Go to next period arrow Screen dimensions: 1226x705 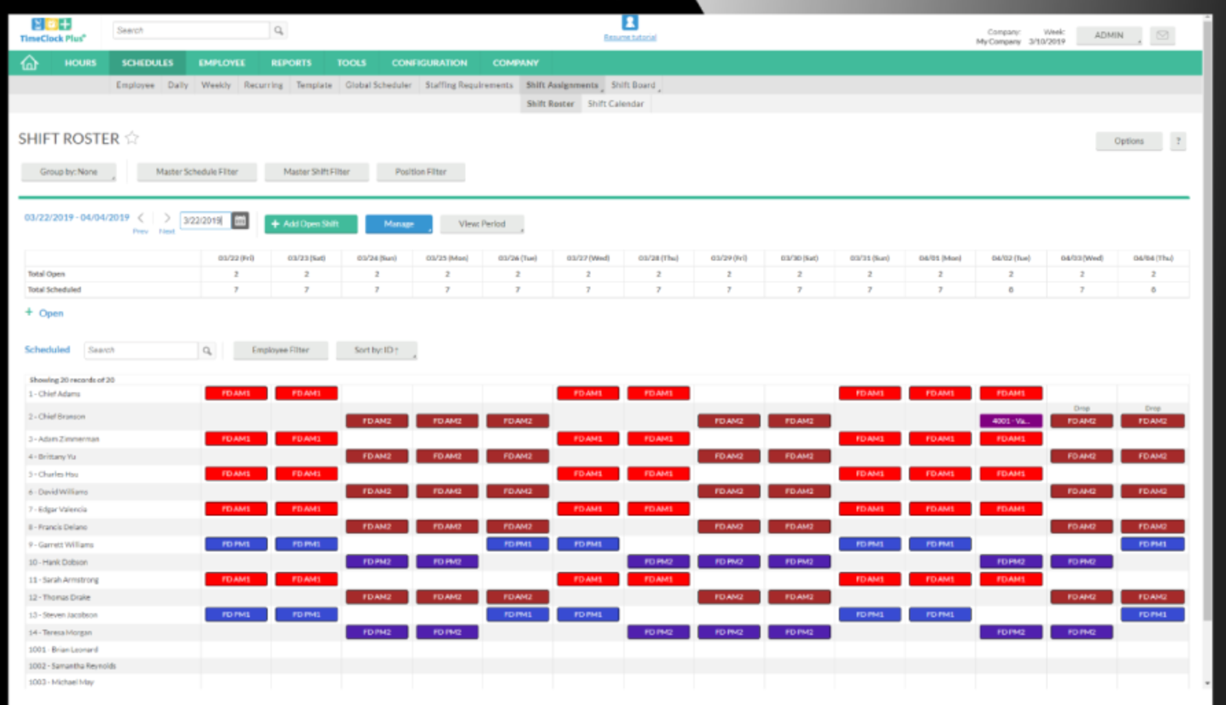167,218
